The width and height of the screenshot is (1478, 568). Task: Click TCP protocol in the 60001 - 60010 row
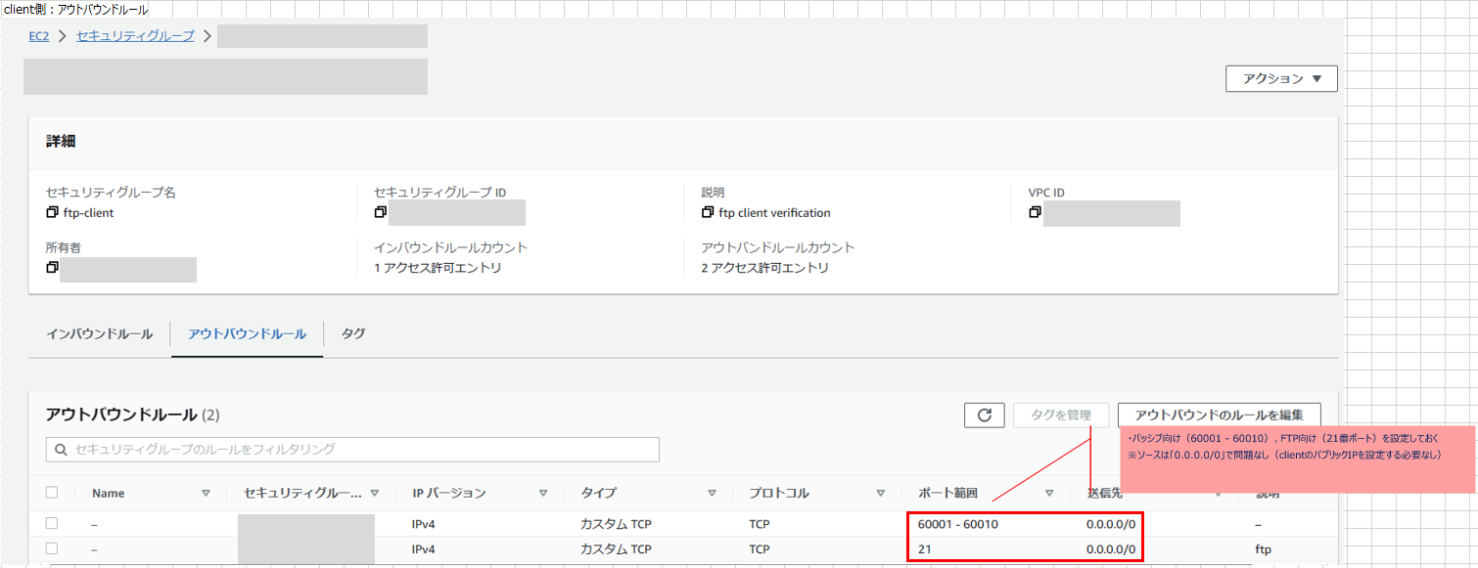pyautogui.click(x=760, y=524)
